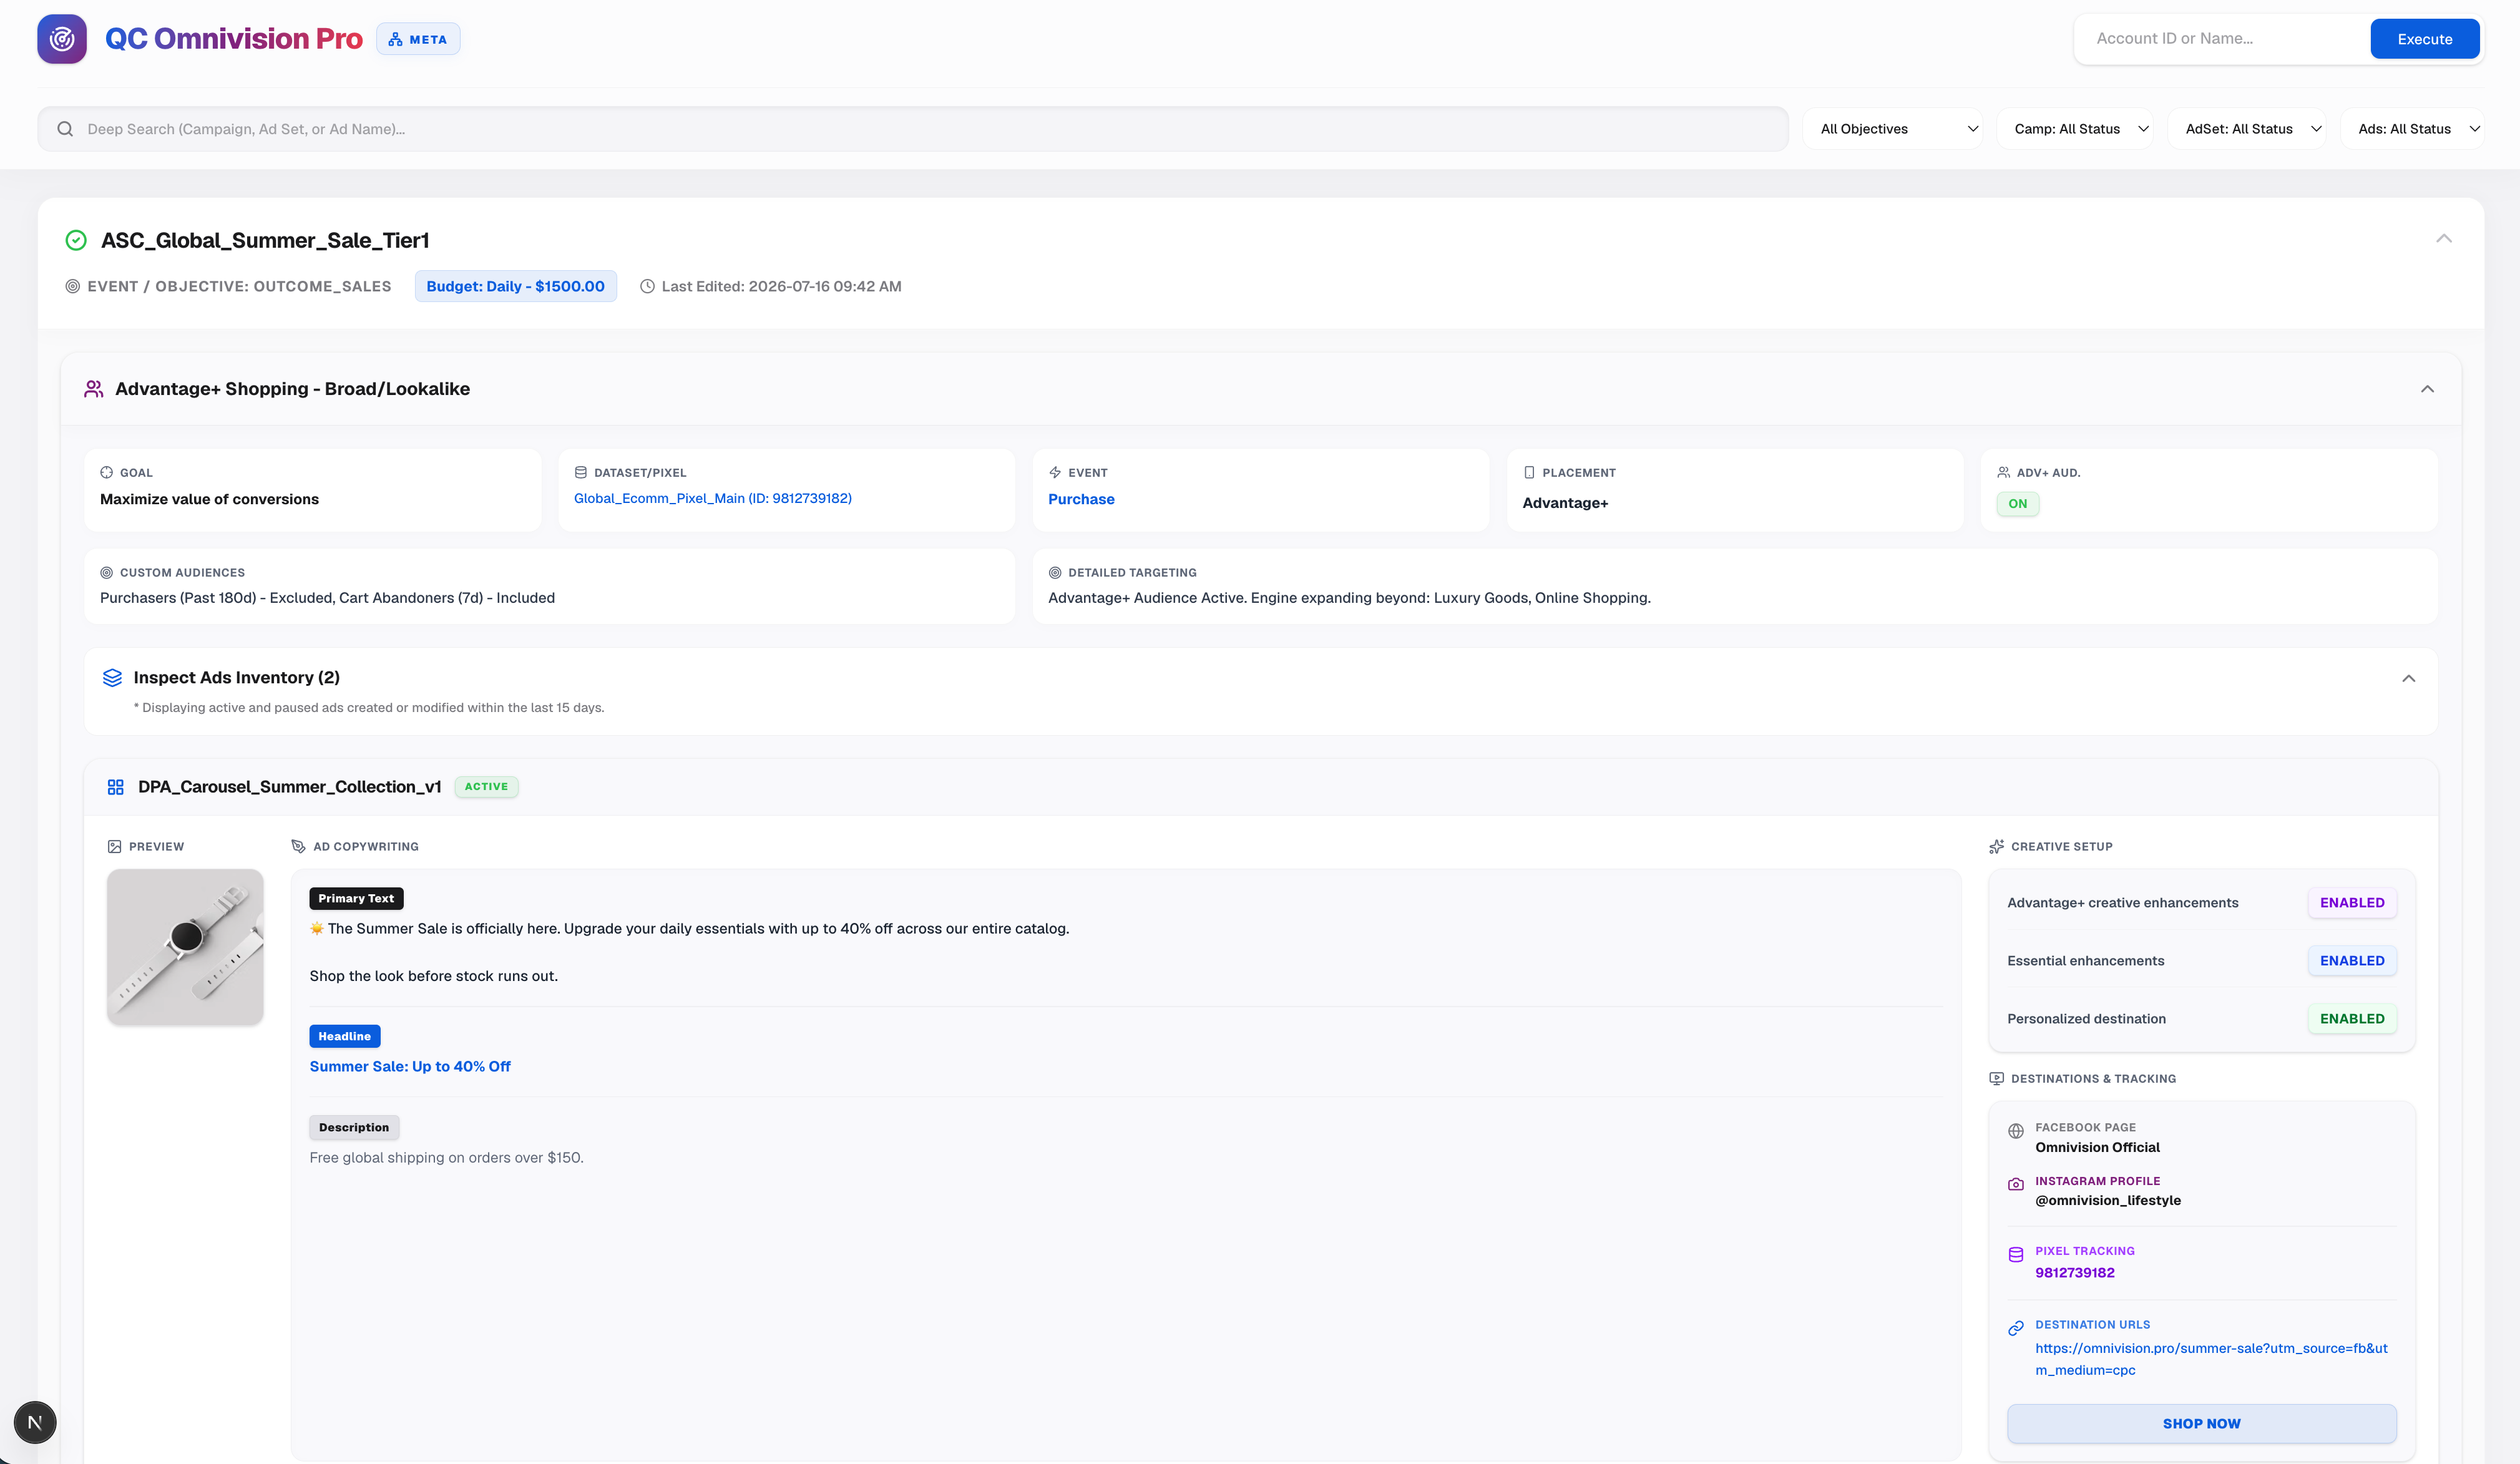2520x1464 pixels.
Task: Click the Headline label tag
Action: point(344,1036)
